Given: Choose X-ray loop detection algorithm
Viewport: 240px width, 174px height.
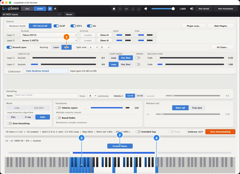Looking at the screenshot, I should (x=28, y=117).
